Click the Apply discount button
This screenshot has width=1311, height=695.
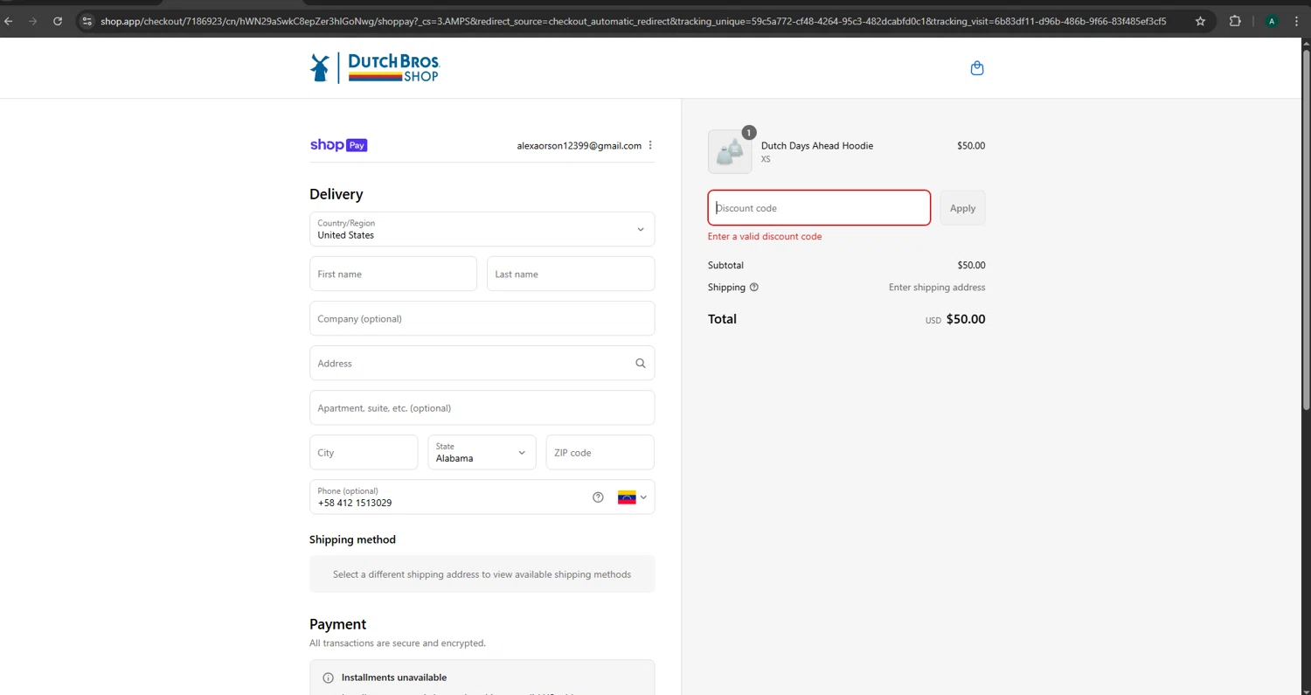point(962,208)
